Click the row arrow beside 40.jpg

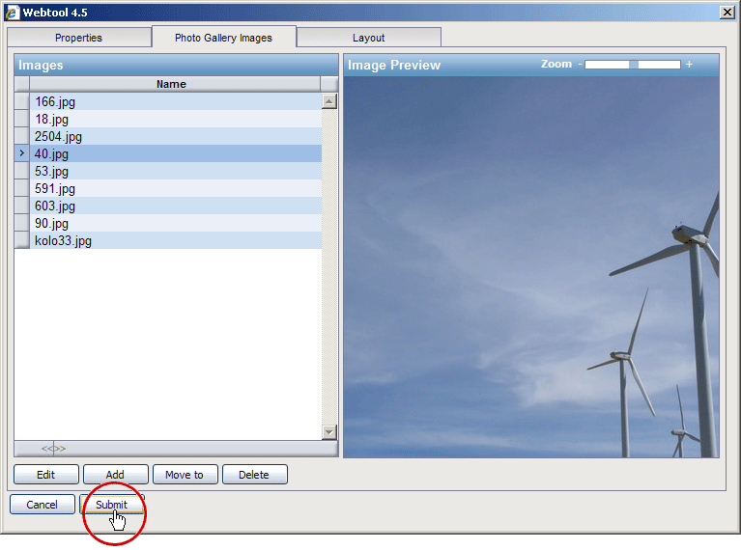(21, 153)
